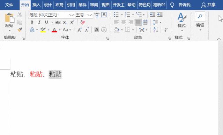Click the 共享 share button
The height and width of the screenshot is (135, 223).
coord(208,5)
